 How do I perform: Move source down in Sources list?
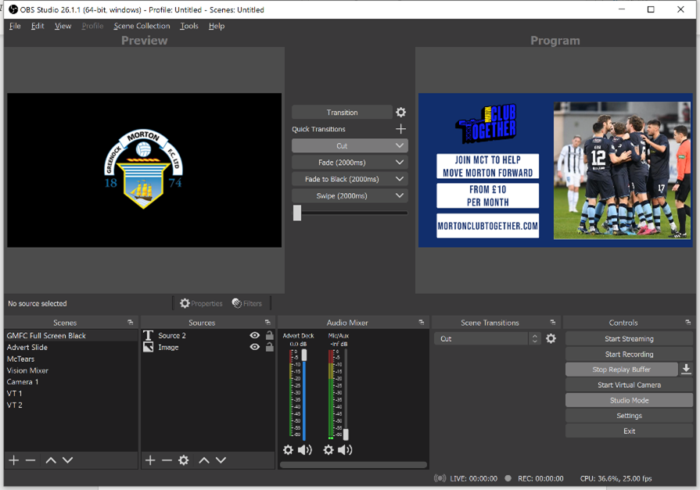[221, 460]
